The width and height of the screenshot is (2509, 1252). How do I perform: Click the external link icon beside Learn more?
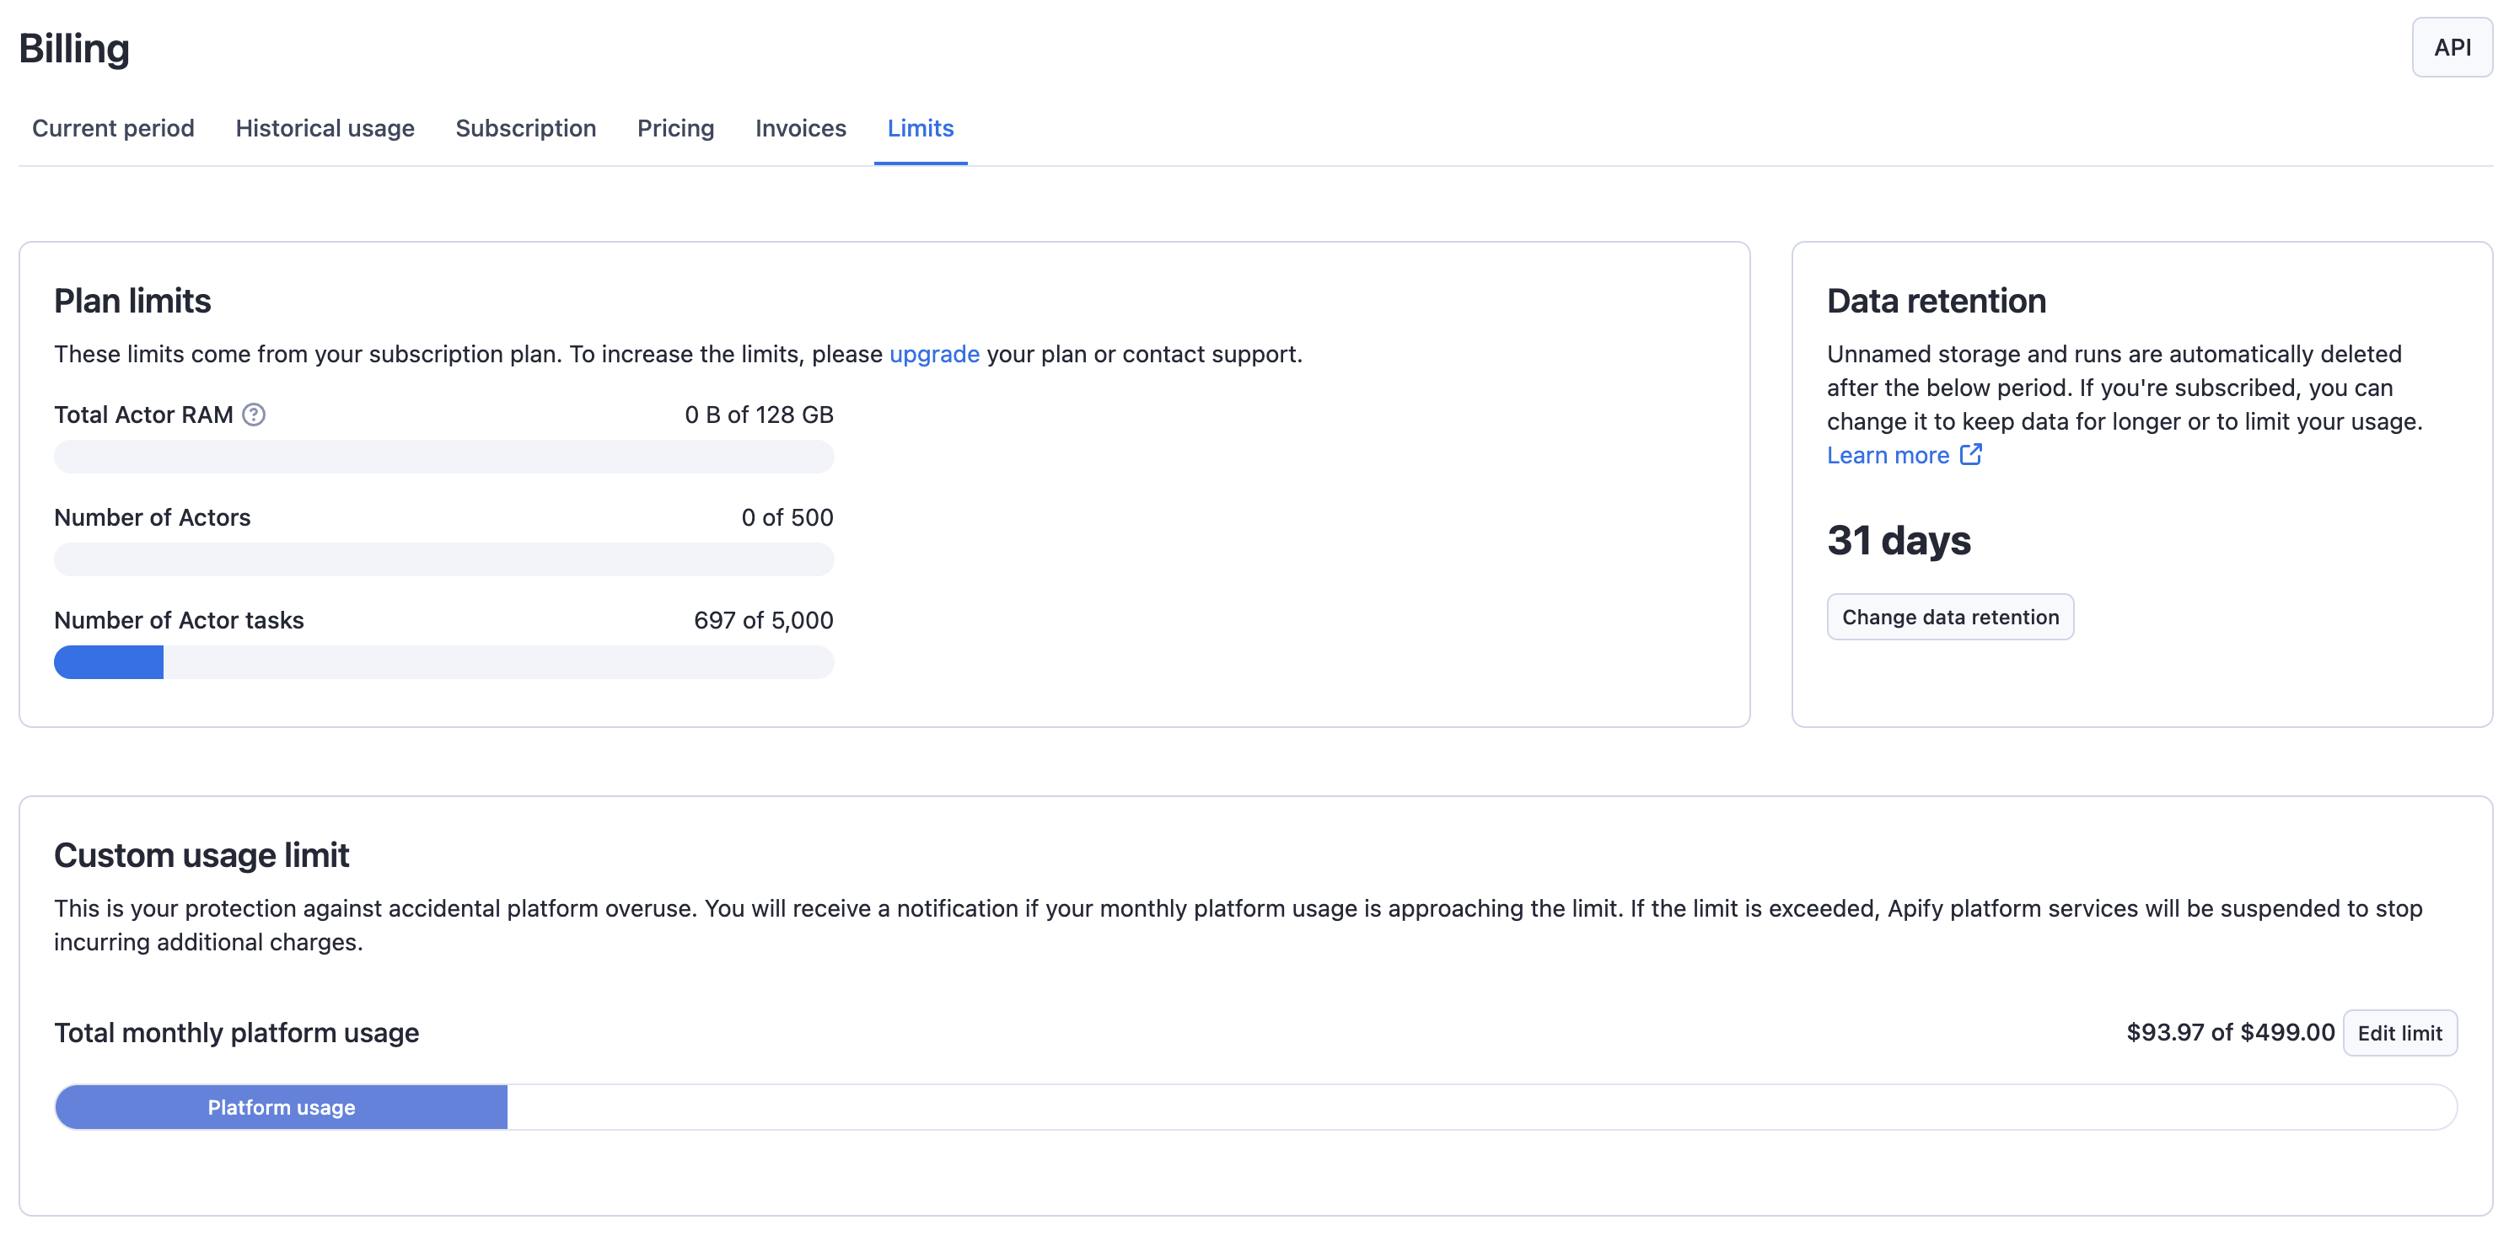1971,455
